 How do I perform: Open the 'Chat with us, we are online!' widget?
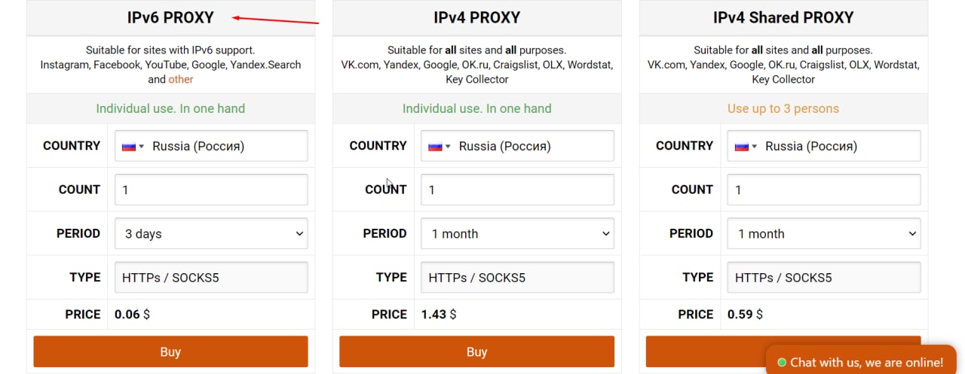pos(861,360)
